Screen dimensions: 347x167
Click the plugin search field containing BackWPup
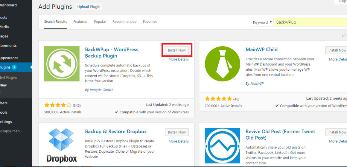pyautogui.click(x=311, y=22)
